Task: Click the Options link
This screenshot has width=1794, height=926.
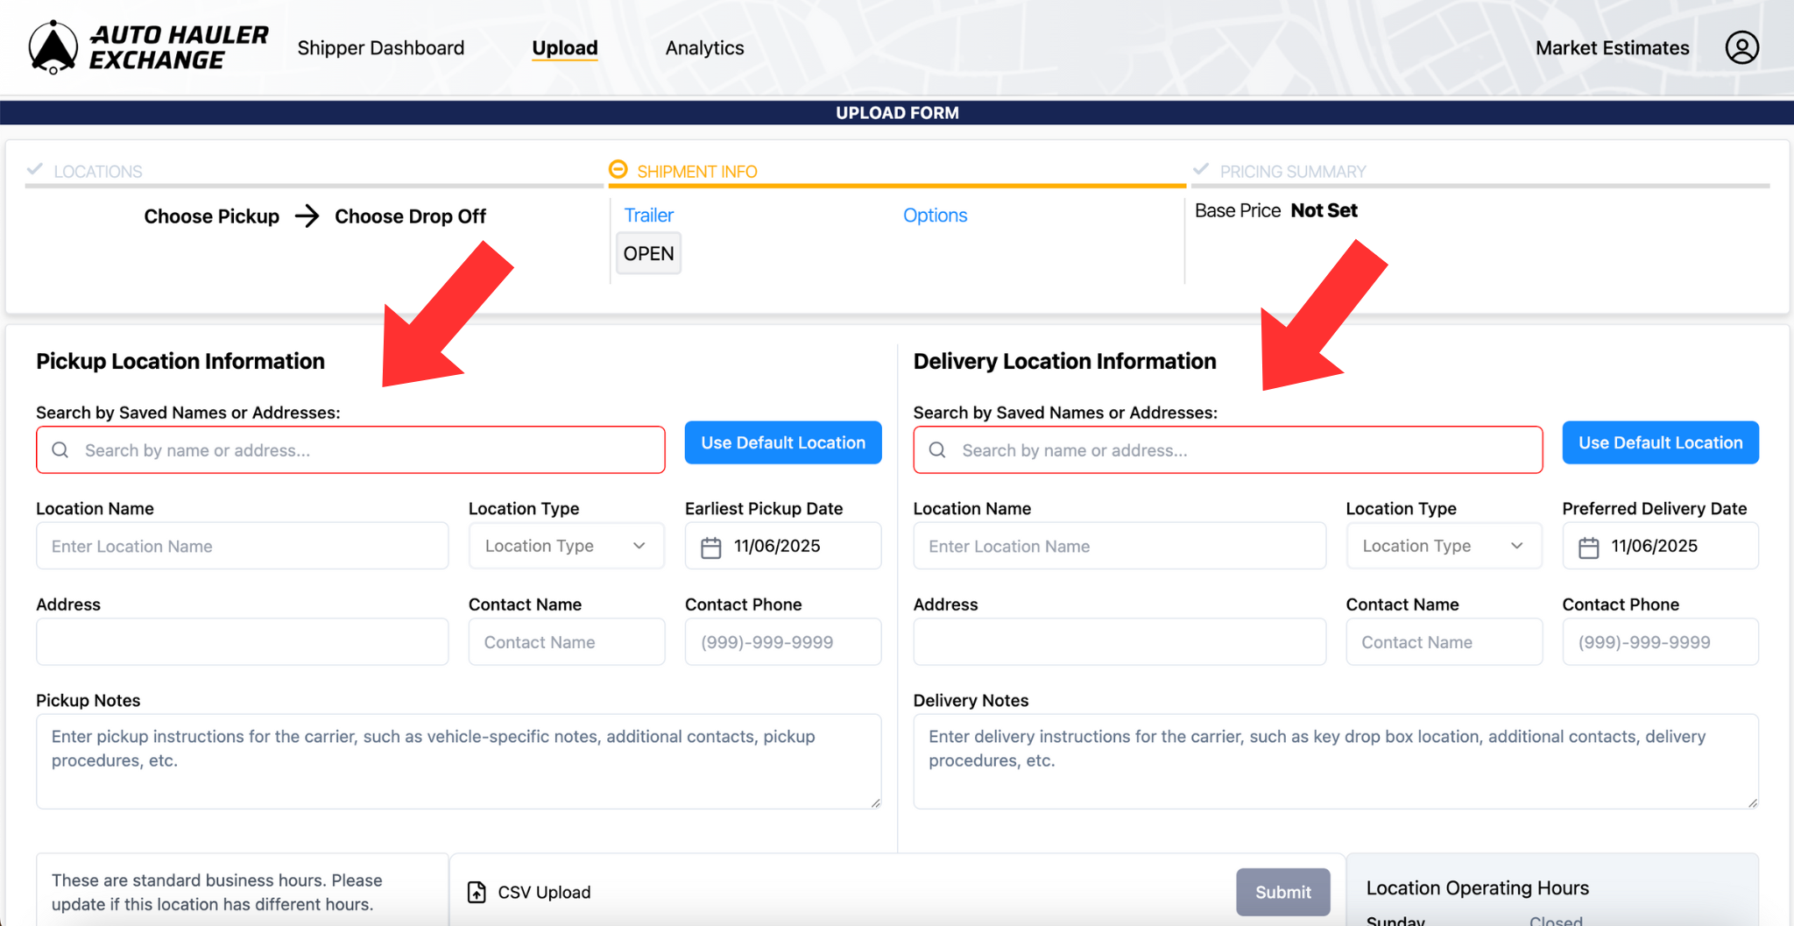Action: [x=935, y=215]
